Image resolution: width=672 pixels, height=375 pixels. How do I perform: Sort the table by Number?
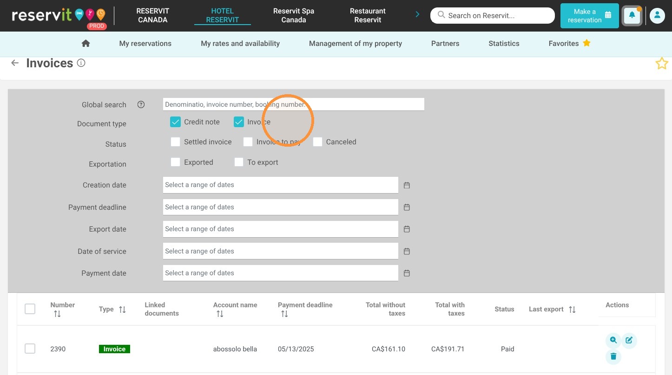57,314
